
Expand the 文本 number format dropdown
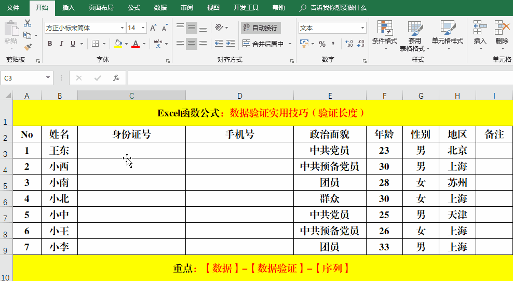click(363, 28)
